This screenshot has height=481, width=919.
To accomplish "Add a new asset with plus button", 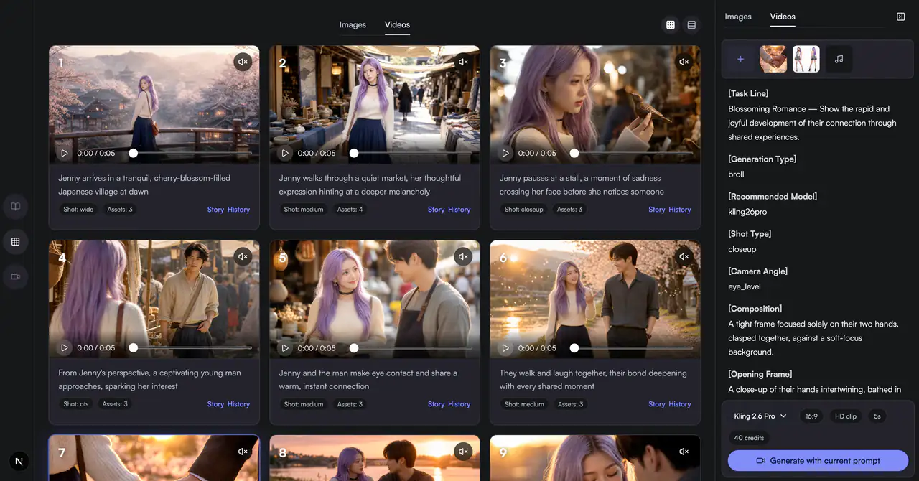I will [x=741, y=59].
